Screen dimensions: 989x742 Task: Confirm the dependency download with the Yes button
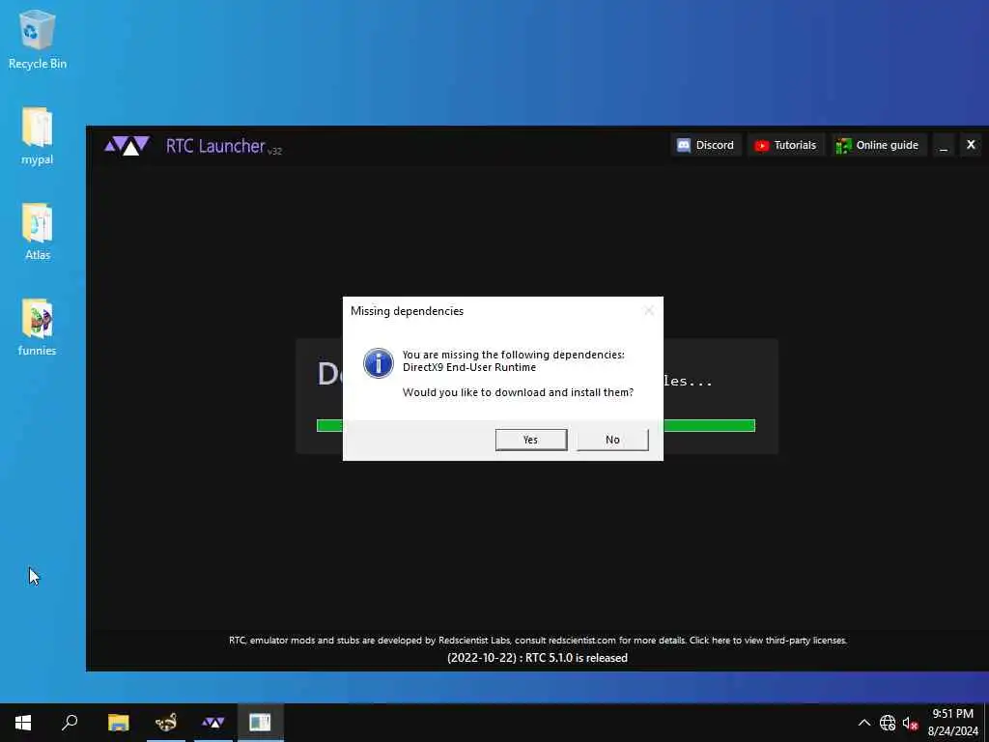[531, 440]
